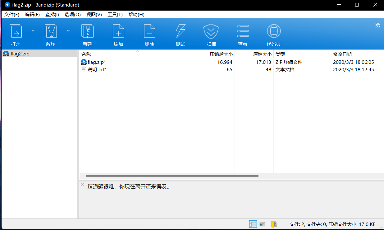Image resolution: width=384 pixels, height=230 pixels.
Task: Sort by the 压缩后大小 column header
Action: click(x=215, y=54)
